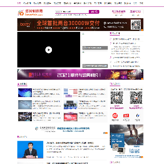Click the QR code on bodor banner

[x=136, y=24]
